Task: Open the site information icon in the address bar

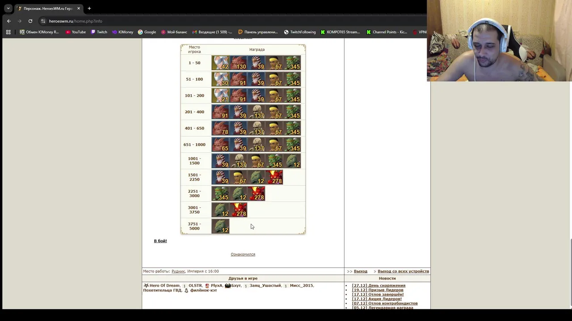Action: pyautogui.click(x=43, y=21)
